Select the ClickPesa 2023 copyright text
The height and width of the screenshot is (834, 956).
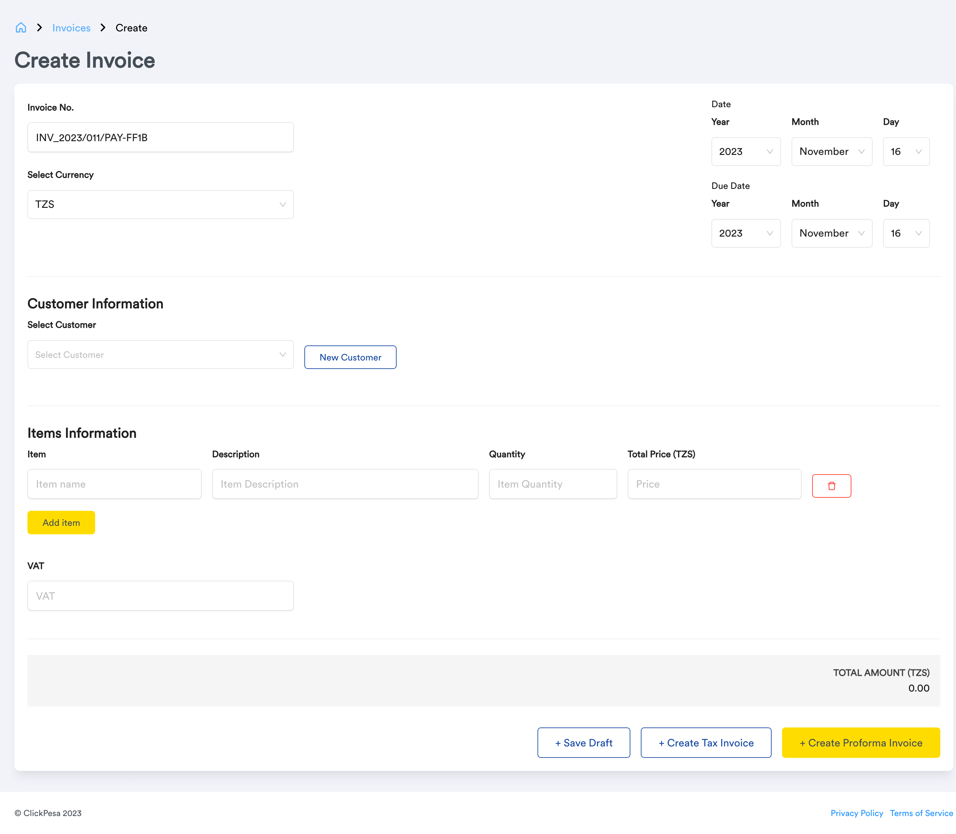click(x=48, y=813)
